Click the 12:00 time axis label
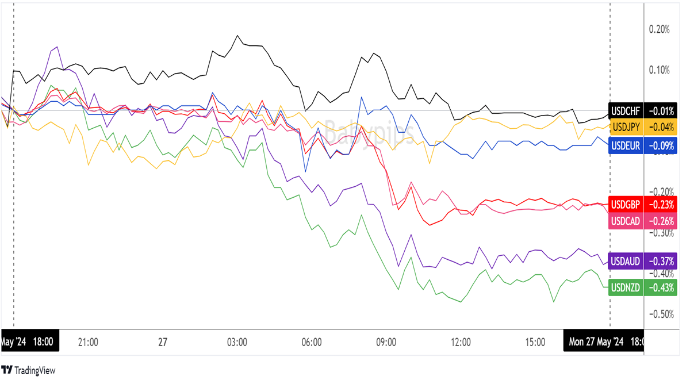 tap(461, 342)
